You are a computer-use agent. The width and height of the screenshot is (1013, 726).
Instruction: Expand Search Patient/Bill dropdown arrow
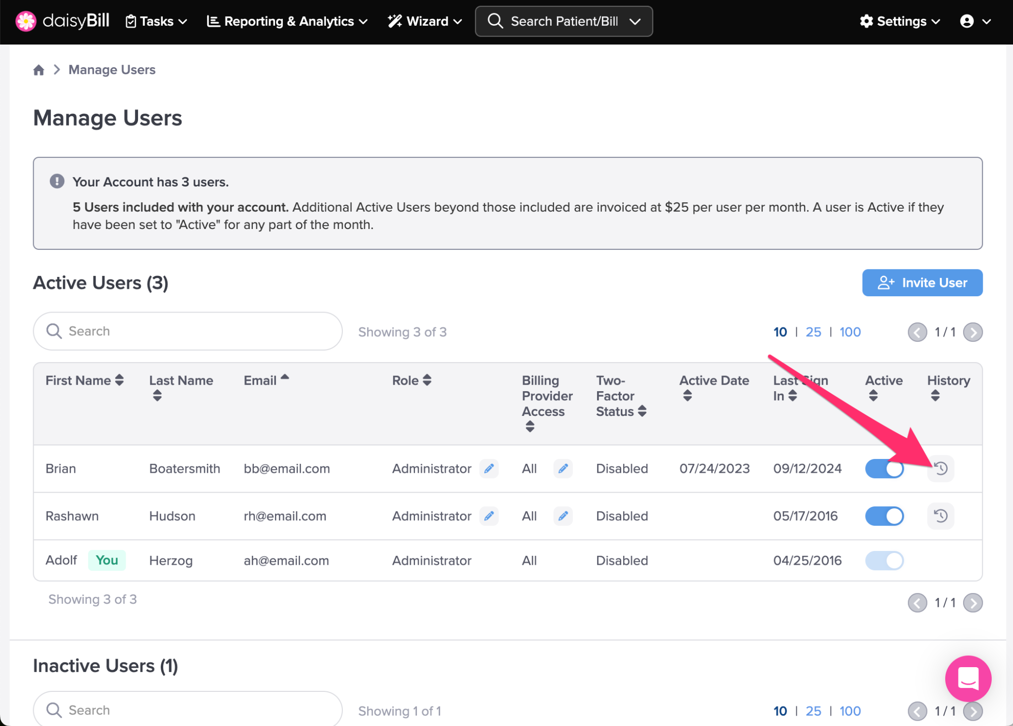point(635,21)
